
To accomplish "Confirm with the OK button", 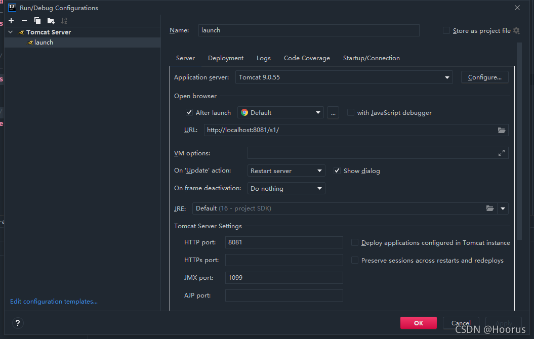I will coord(418,323).
